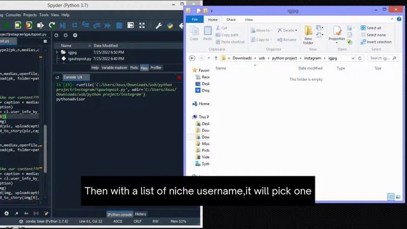The height and width of the screenshot is (229, 407).
Task: Open Consoles menu in Spyder
Action: pyautogui.click(x=13, y=15)
